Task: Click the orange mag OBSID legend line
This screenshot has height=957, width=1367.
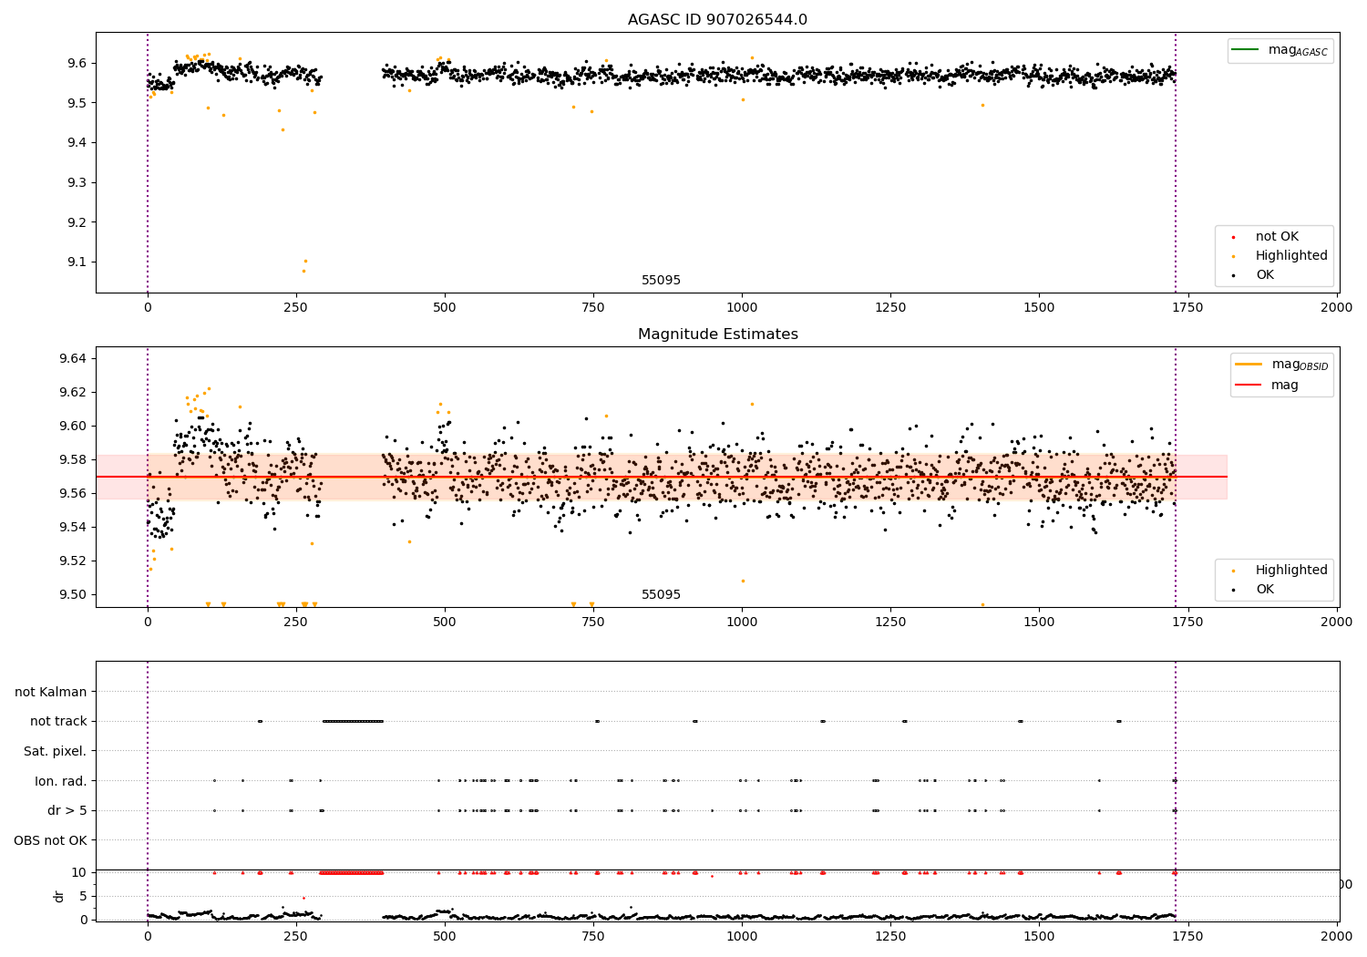Action: (1249, 364)
